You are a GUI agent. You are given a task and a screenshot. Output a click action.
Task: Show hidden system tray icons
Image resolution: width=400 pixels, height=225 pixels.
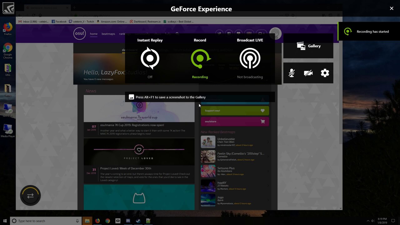click(368, 221)
